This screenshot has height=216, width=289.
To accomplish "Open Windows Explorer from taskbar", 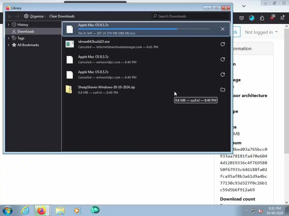I will click(x=60, y=211).
